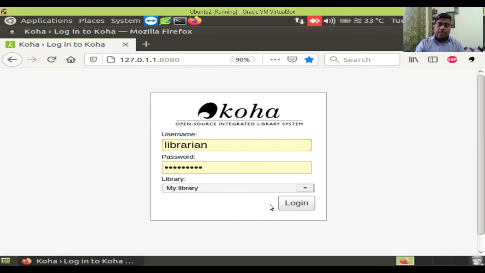Click the Library: label
The width and height of the screenshot is (485, 273).
[174, 179]
